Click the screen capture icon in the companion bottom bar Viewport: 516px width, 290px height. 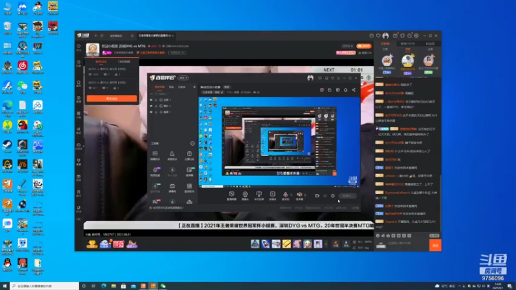[x=232, y=195]
